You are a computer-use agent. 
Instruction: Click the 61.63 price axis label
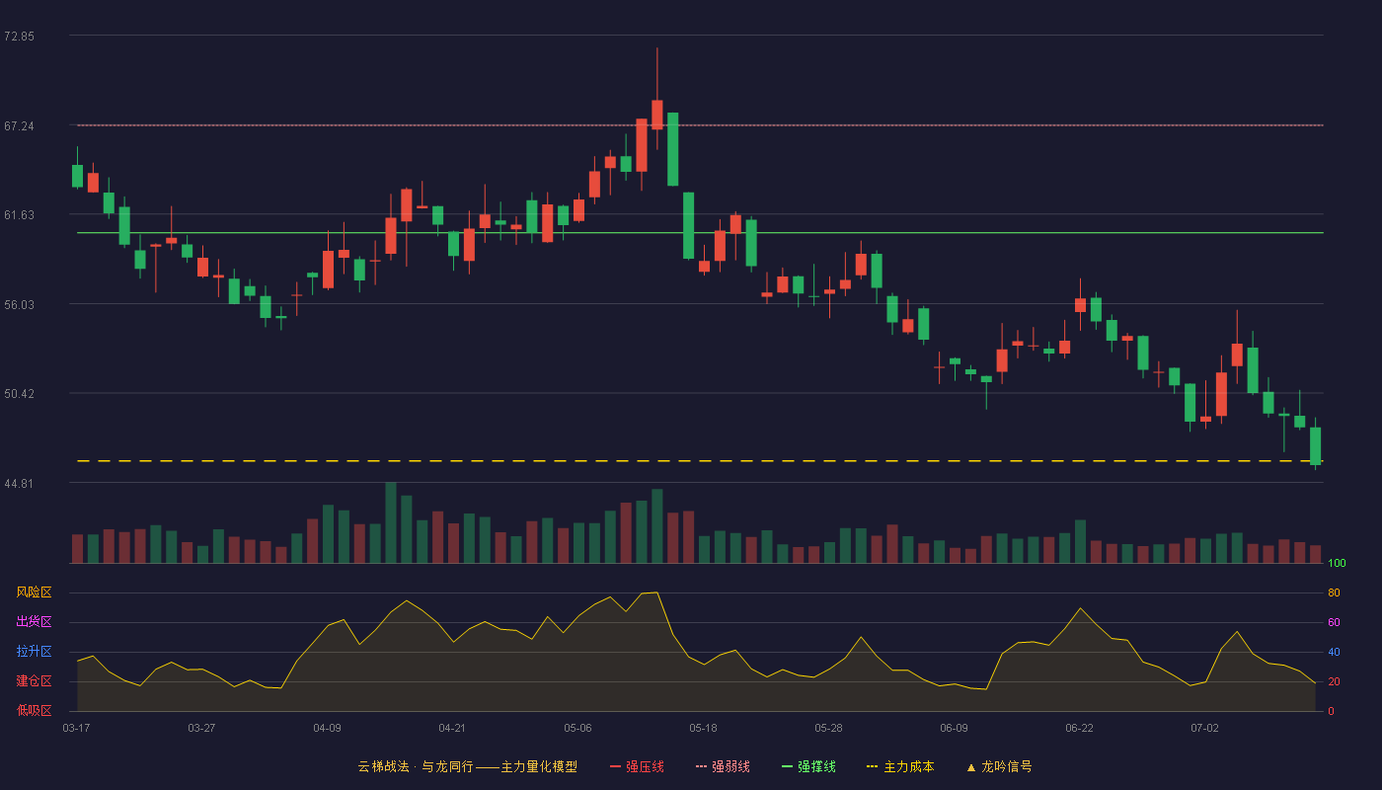tap(19, 215)
